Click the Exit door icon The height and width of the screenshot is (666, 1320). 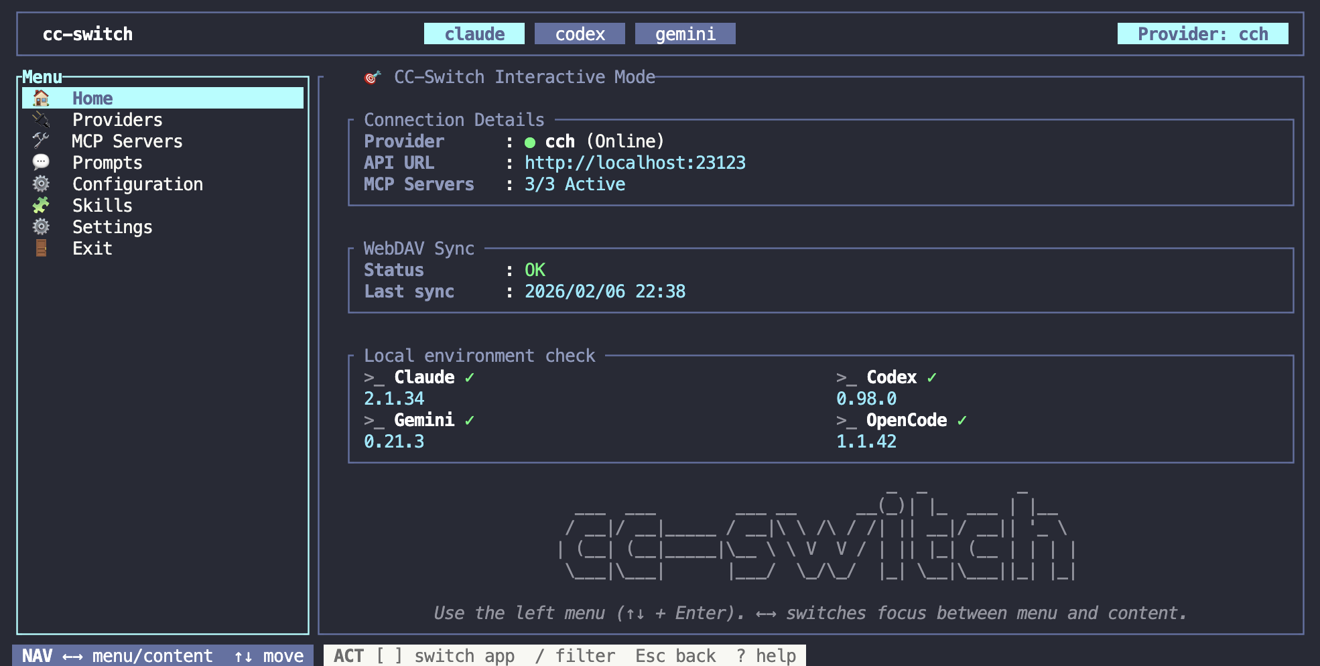tap(42, 249)
